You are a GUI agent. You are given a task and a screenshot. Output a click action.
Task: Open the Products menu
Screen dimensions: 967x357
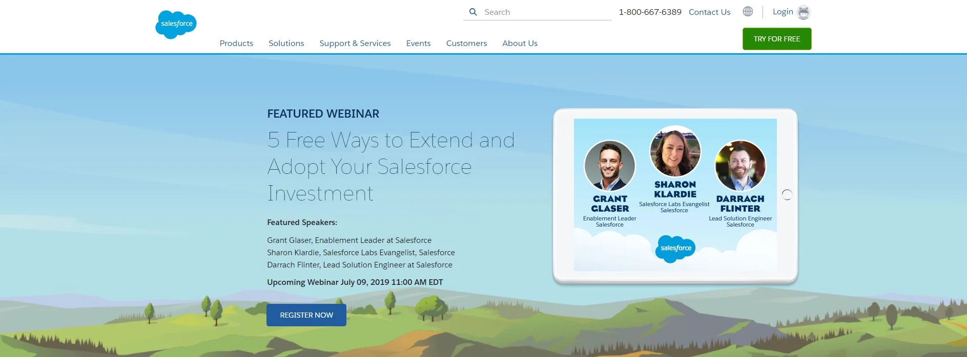[236, 43]
